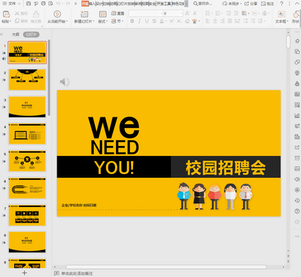Increase font size with larger A
This screenshot has width=301, height=277.
coord(187,14)
